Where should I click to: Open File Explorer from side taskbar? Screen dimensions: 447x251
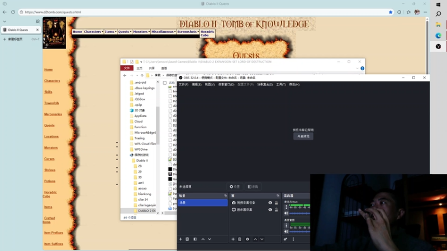pyautogui.click(x=439, y=25)
